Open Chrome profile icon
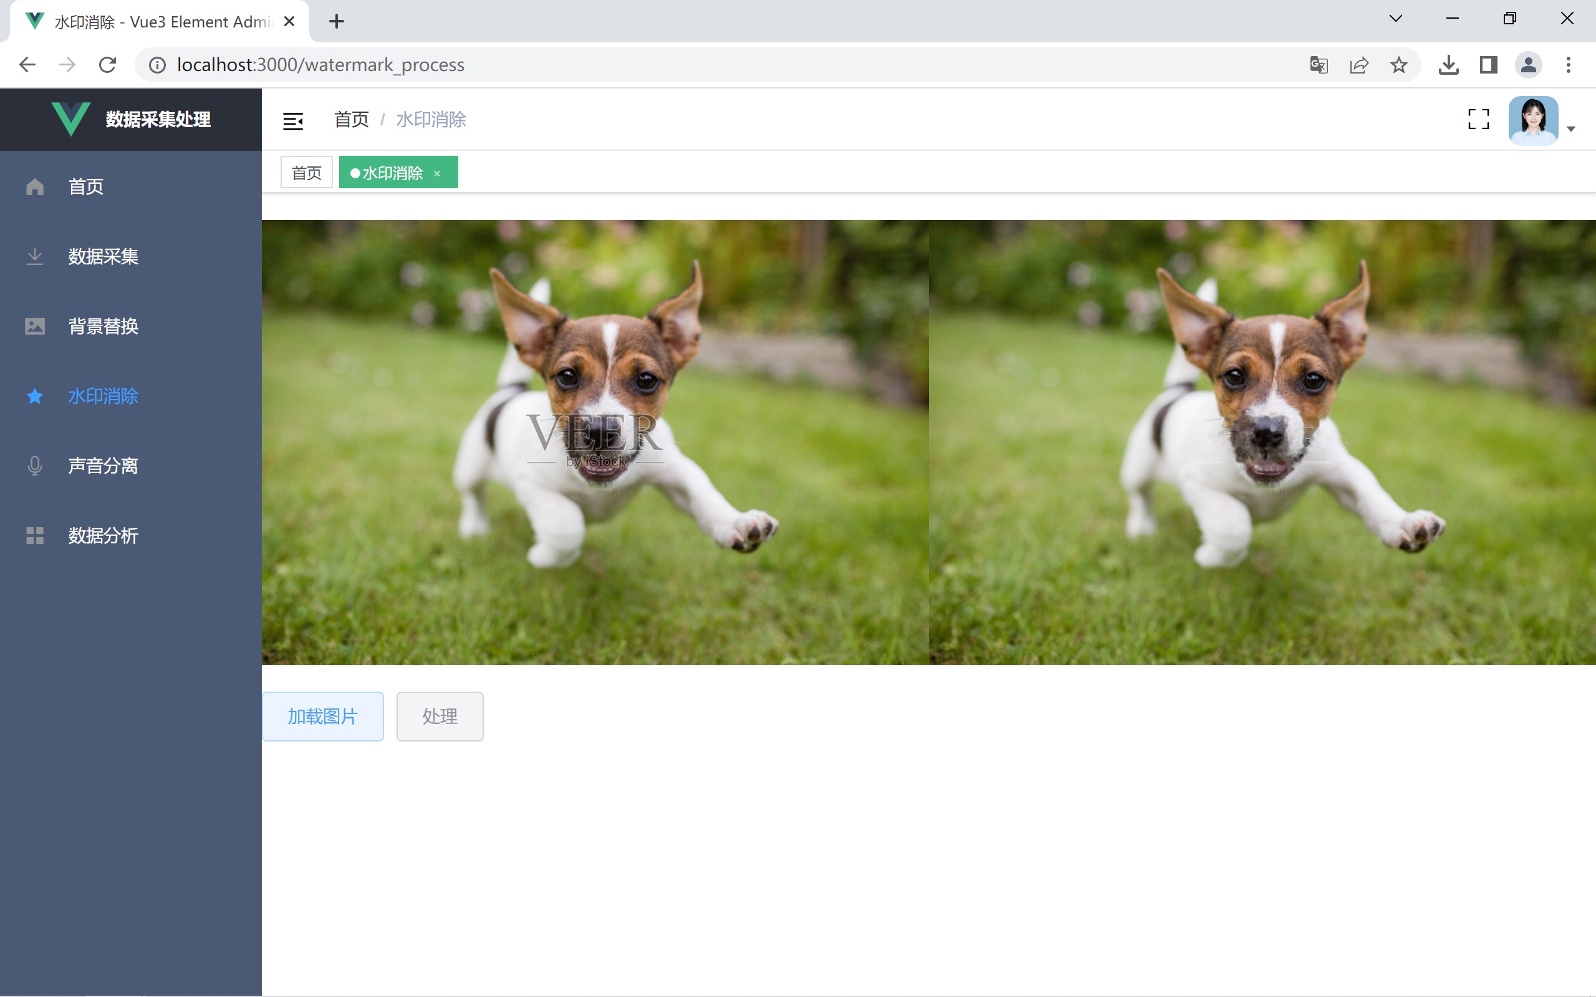Image resolution: width=1596 pixels, height=997 pixels. pyautogui.click(x=1529, y=65)
